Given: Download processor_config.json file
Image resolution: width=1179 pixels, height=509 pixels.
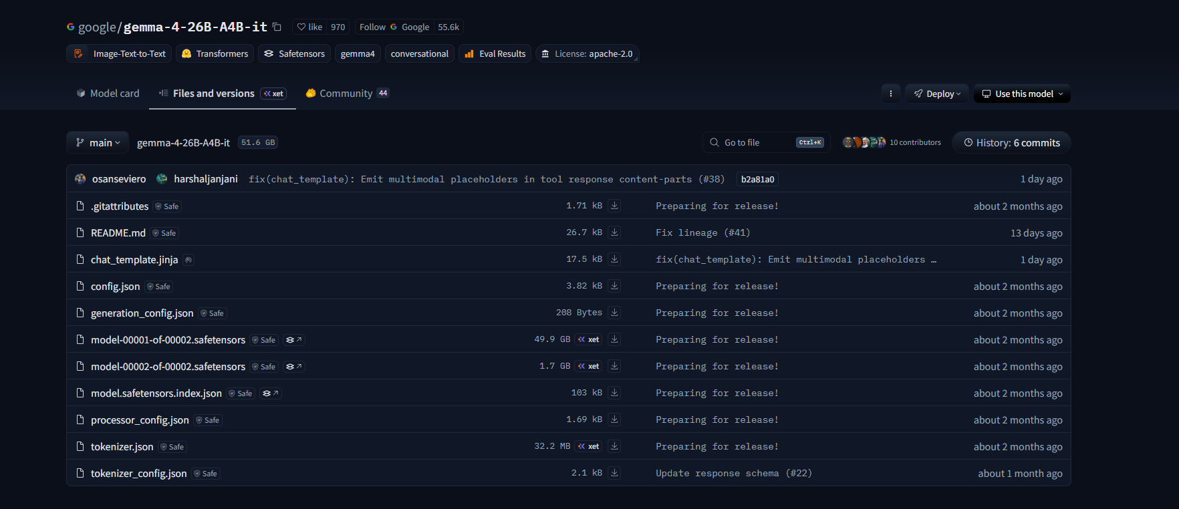Looking at the screenshot, I should click(614, 419).
